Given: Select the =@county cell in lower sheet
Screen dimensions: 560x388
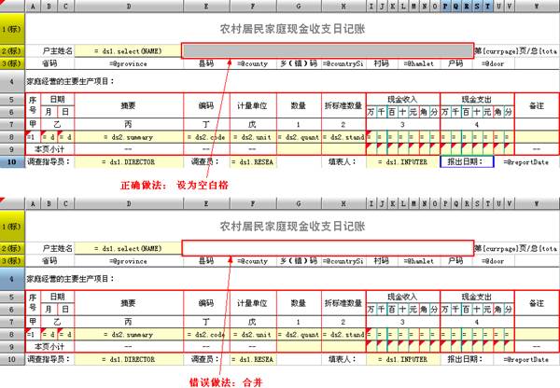Looking at the screenshot, I should pyautogui.click(x=253, y=261).
